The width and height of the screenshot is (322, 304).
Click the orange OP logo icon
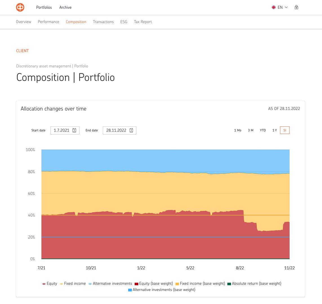[20, 7]
